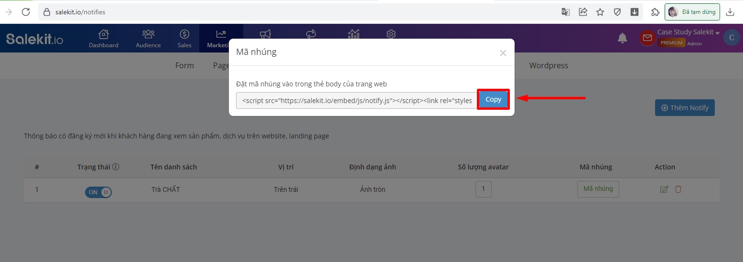743x262 pixels.
Task: Click the avatar count field showing 1
Action: pyautogui.click(x=483, y=189)
